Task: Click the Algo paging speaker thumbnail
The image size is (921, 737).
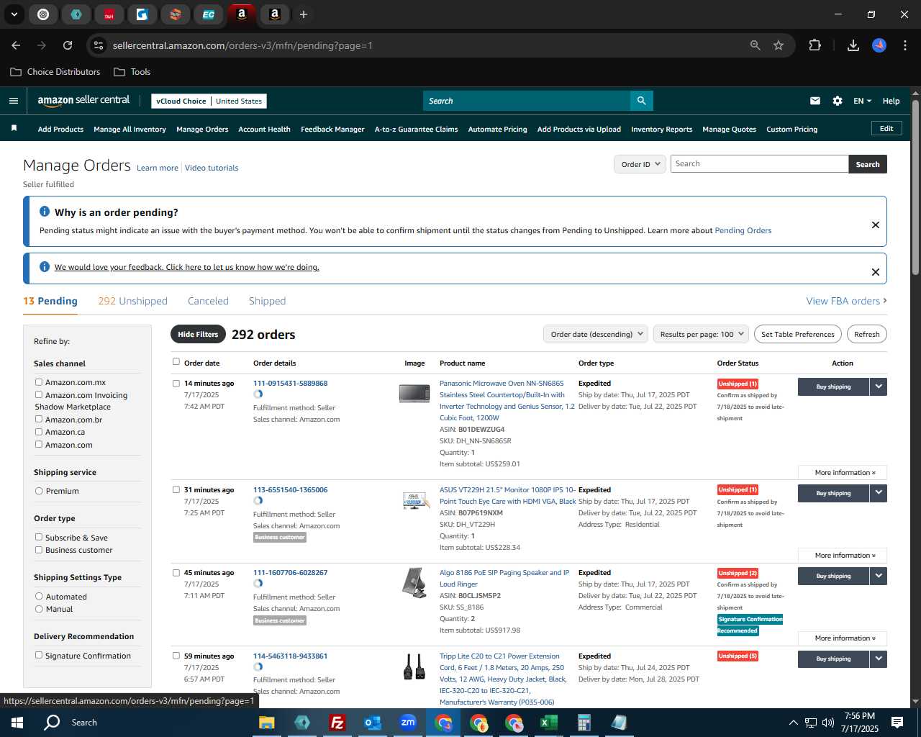Action: click(414, 582)
